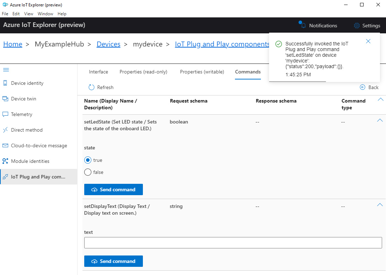Click the Refresh icon above the commands
The width and height of the screenshot is (386, 275).
92,87
